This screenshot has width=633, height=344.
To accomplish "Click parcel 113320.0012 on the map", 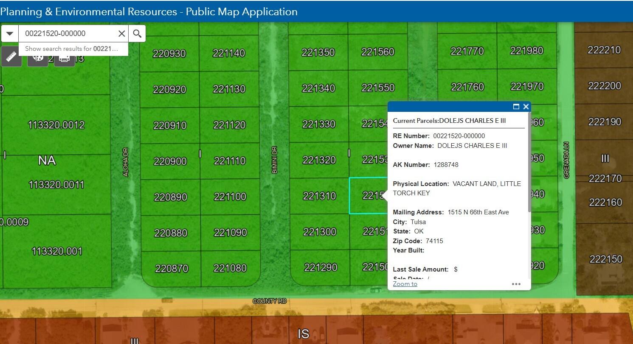I will coord(56,125).
